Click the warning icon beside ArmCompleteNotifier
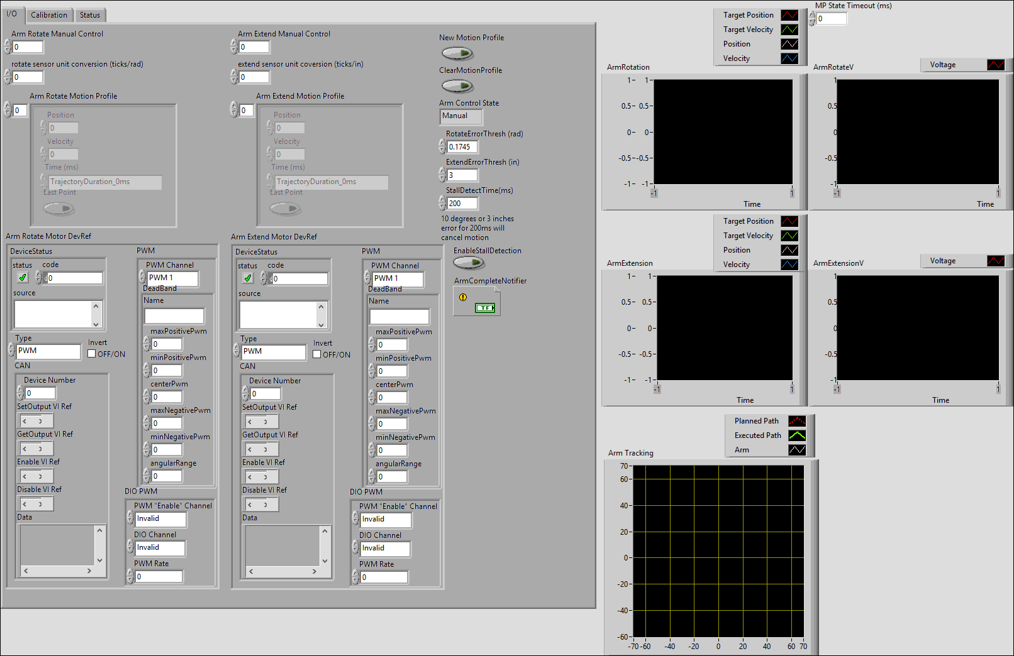The width and height of the screenshot is (1014, 656). [x=464, y=297]
